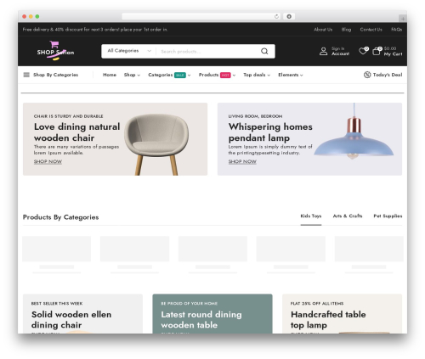Click Whispering homes pendant lamp heading
This screenshot has height=359, width=425.
270,132
